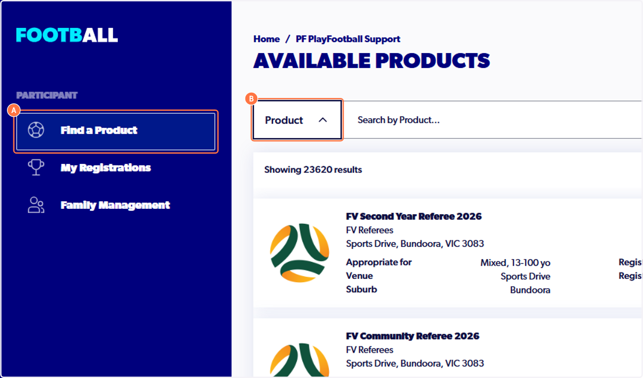Click the 'Showing 23620 results' text
The image size is (643, 378).
click(x=313, y=170)
